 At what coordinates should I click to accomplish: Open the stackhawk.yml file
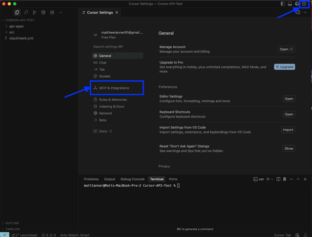point(21,38)
